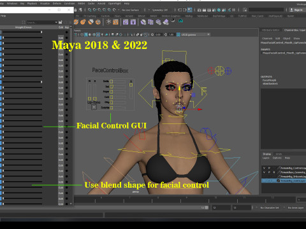The width and height of the screenshot is (306, 229).
Task: Open Layers menu in layer editor
Action: (x=266, y=158)
